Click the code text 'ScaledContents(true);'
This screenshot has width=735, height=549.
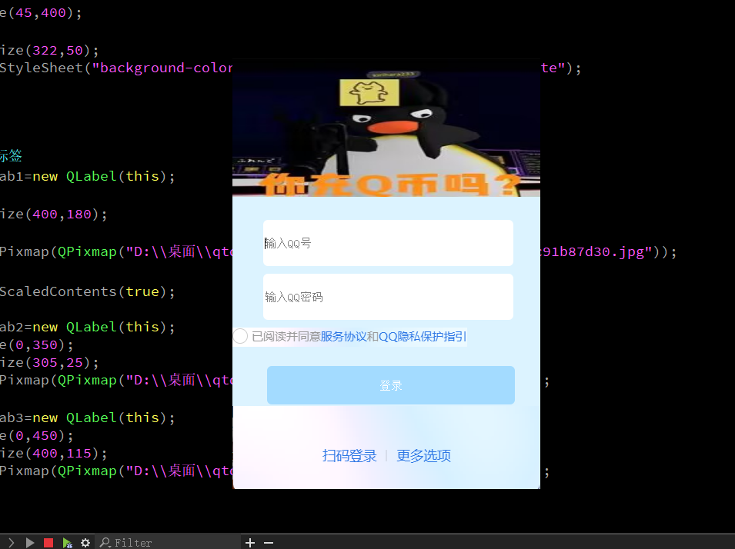click(87, 292)
